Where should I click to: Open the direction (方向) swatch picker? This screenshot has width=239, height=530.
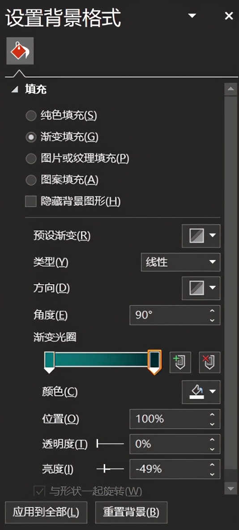(x=201, y=288)
